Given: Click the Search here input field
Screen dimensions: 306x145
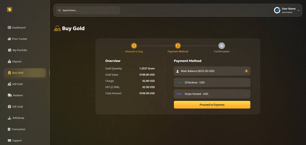Looking at the screenshot, I should 88,10.
